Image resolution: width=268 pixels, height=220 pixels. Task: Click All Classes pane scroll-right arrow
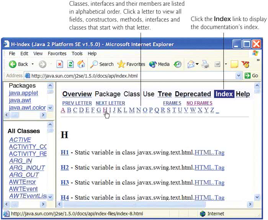43,204
